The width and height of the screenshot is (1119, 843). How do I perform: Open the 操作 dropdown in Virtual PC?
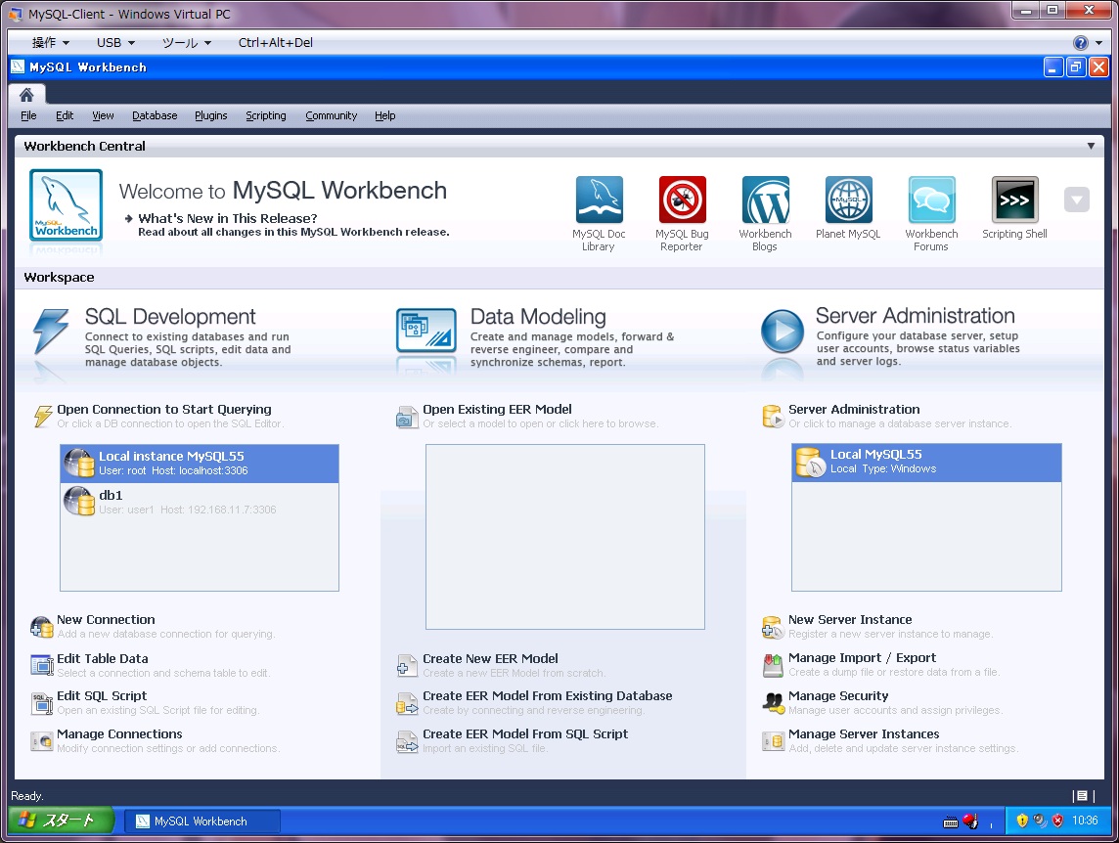point(51,43)
